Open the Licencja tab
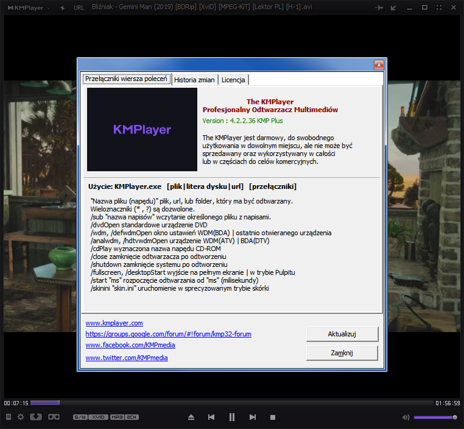The width and height of the screenshot is (464, 429). pos(233,80)
